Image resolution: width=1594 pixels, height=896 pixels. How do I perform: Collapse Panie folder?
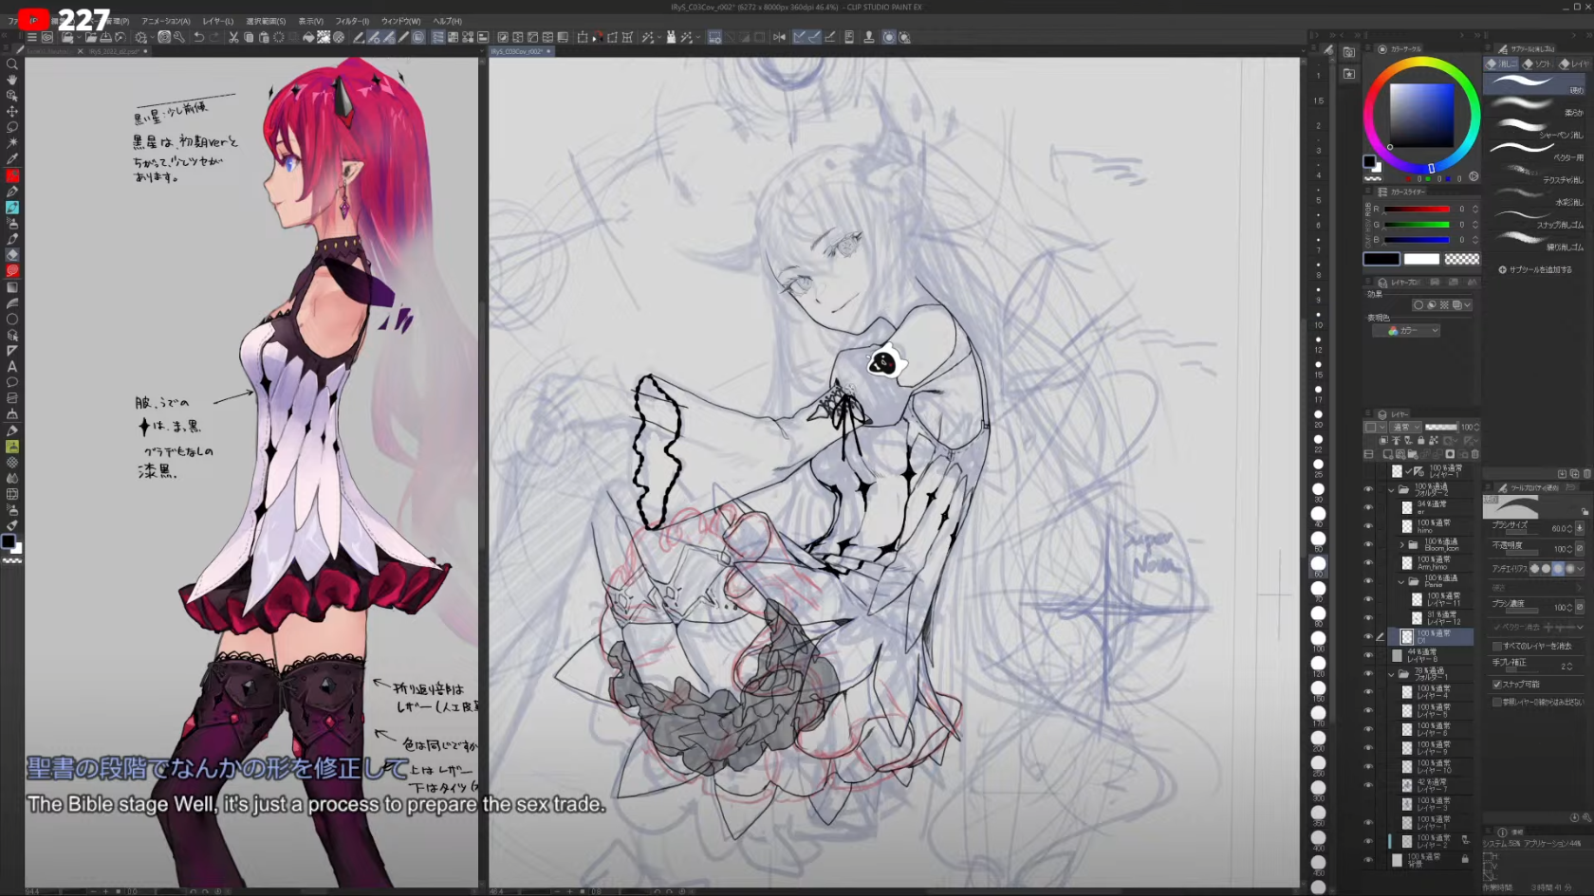pyautogui.click(x=1401, y=581)
